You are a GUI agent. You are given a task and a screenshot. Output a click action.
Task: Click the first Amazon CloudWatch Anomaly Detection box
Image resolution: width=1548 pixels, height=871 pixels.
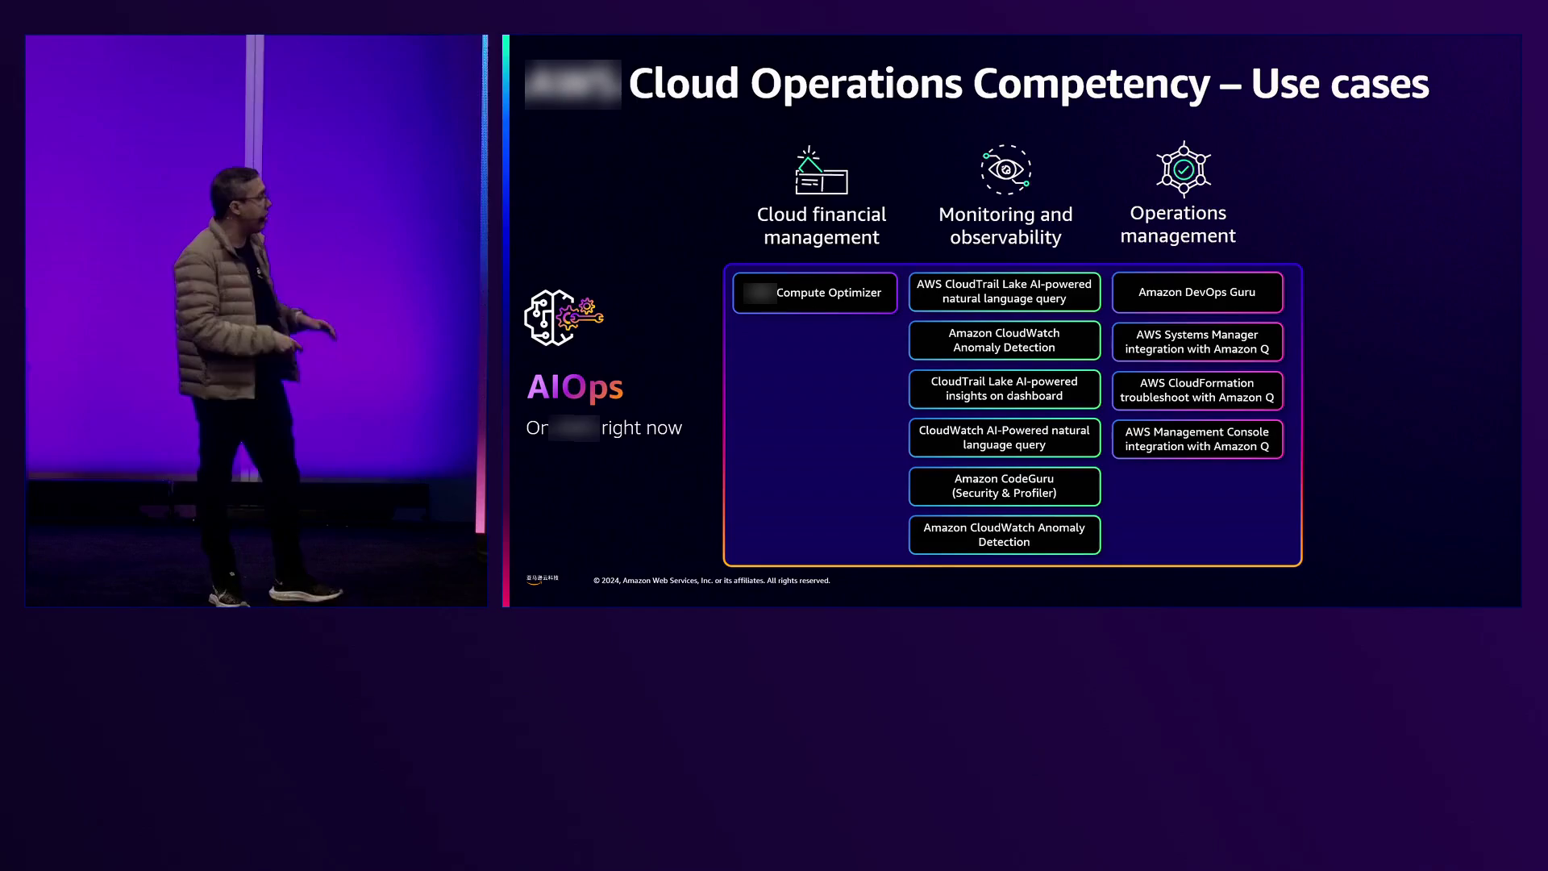1004,340
